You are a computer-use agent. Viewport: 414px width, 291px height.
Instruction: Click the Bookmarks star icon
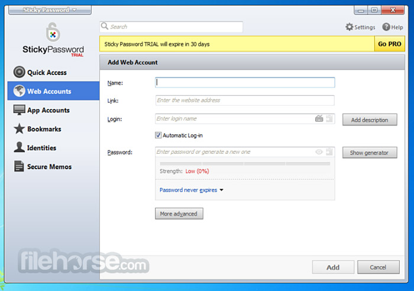(x=20, y=128)
